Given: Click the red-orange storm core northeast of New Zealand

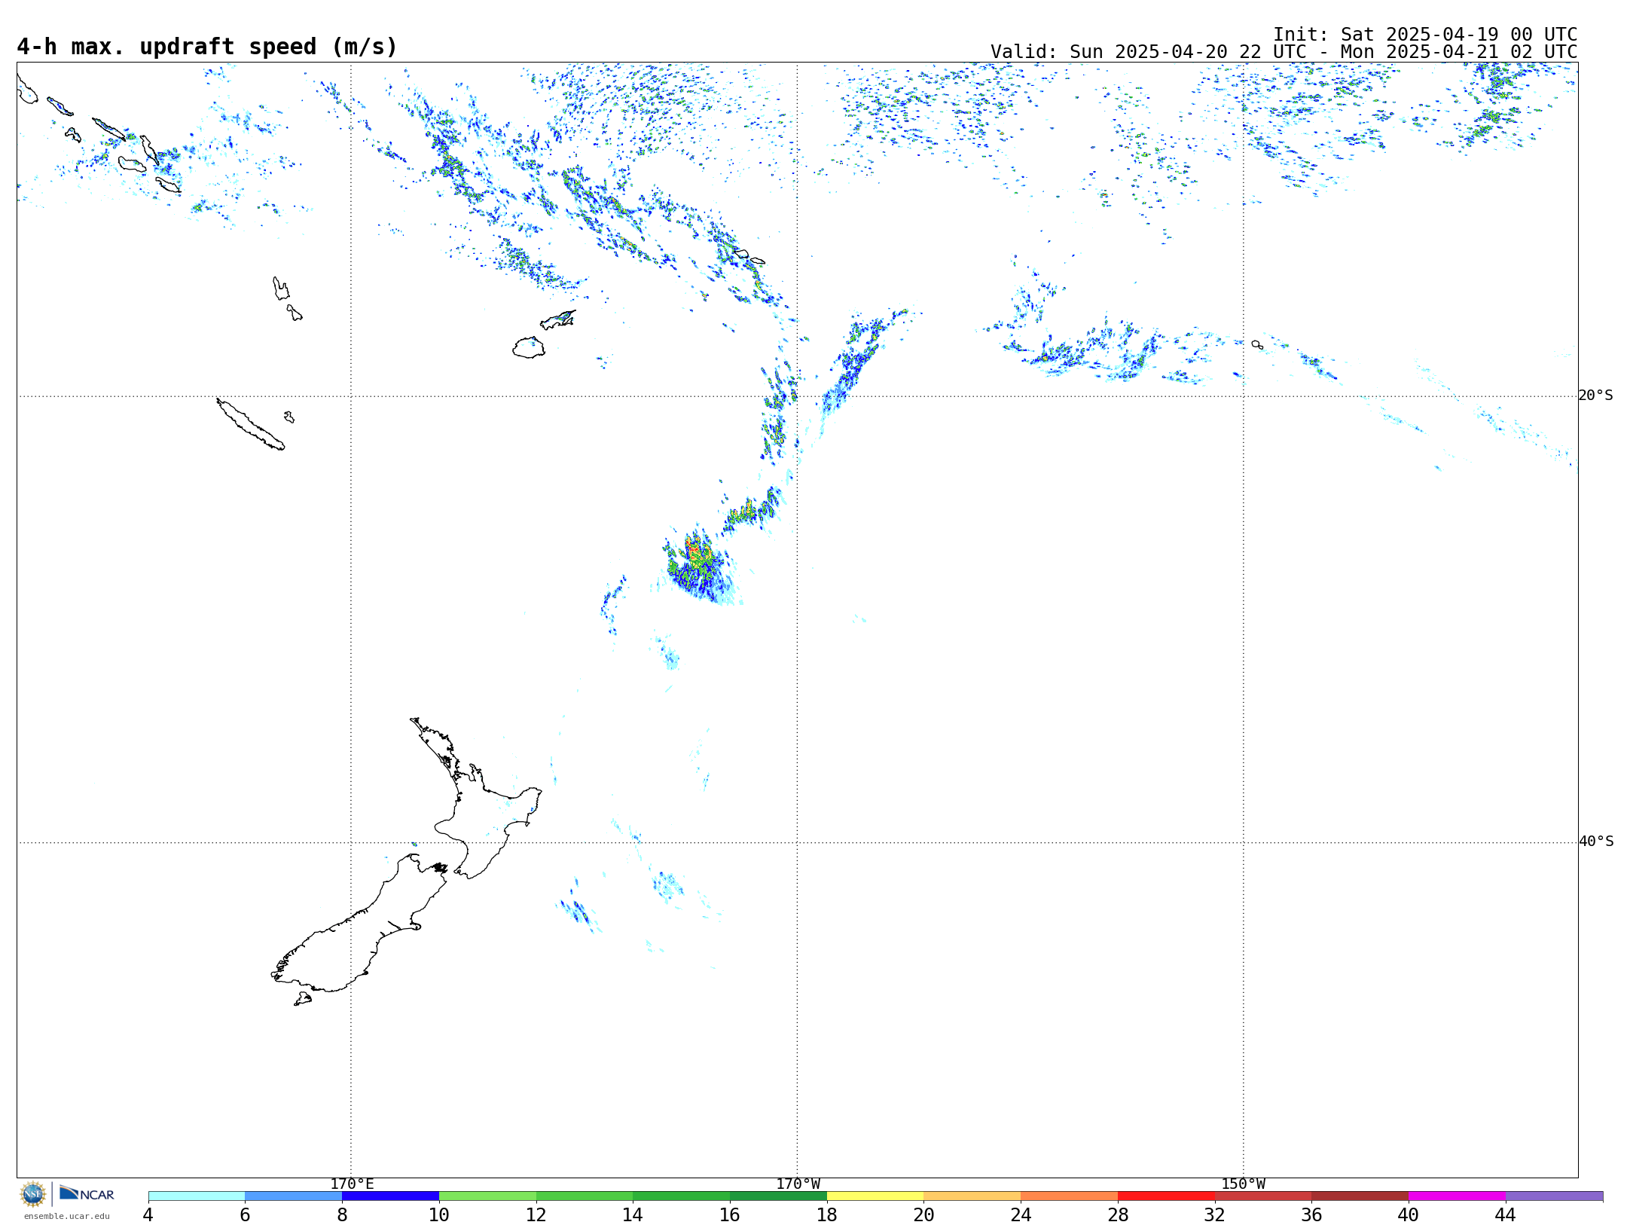Looking at the screenshot, I should 698,554.
